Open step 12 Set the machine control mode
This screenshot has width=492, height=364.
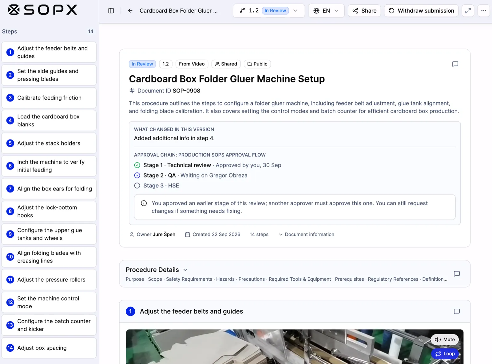[x=49, y=302]
